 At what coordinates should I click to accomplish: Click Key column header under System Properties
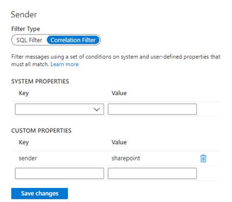click(24, 93)
